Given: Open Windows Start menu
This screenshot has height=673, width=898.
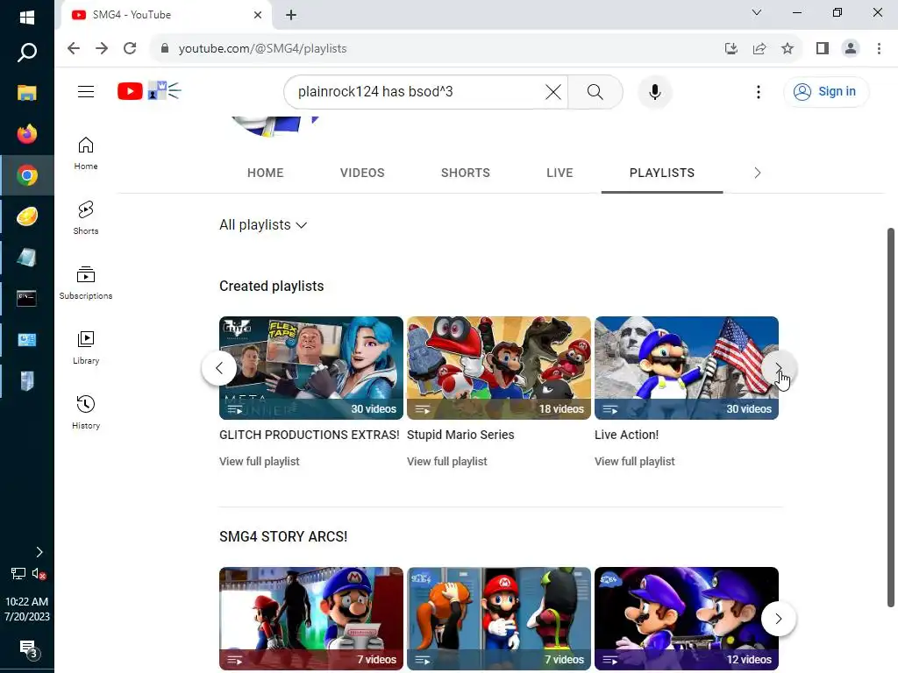Looking at the screenshot, I should 27,18.
